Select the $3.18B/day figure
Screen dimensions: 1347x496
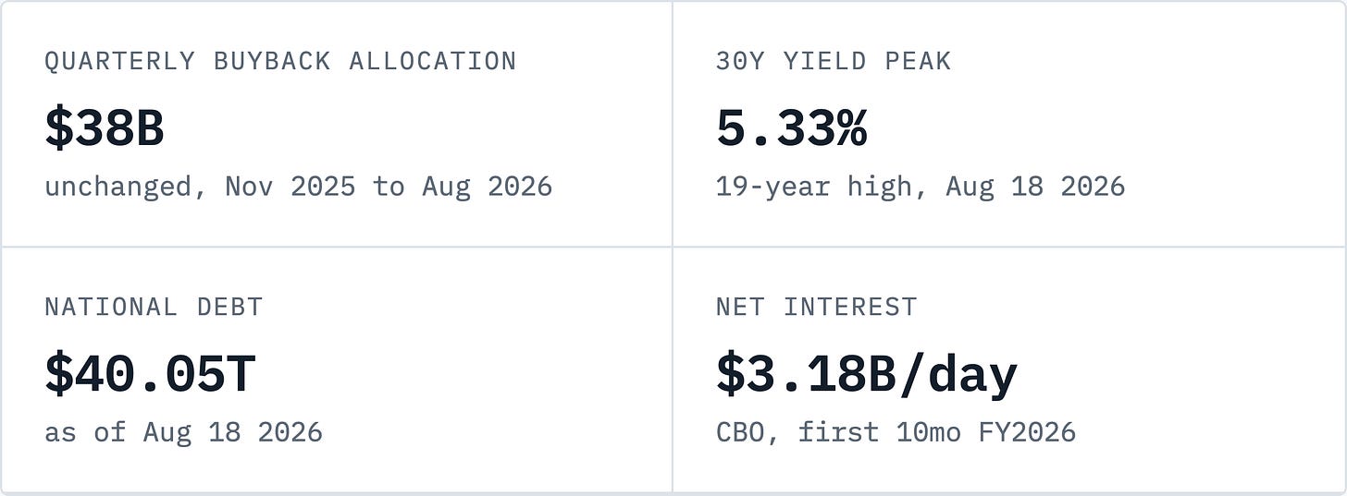[x=867, y=375]
